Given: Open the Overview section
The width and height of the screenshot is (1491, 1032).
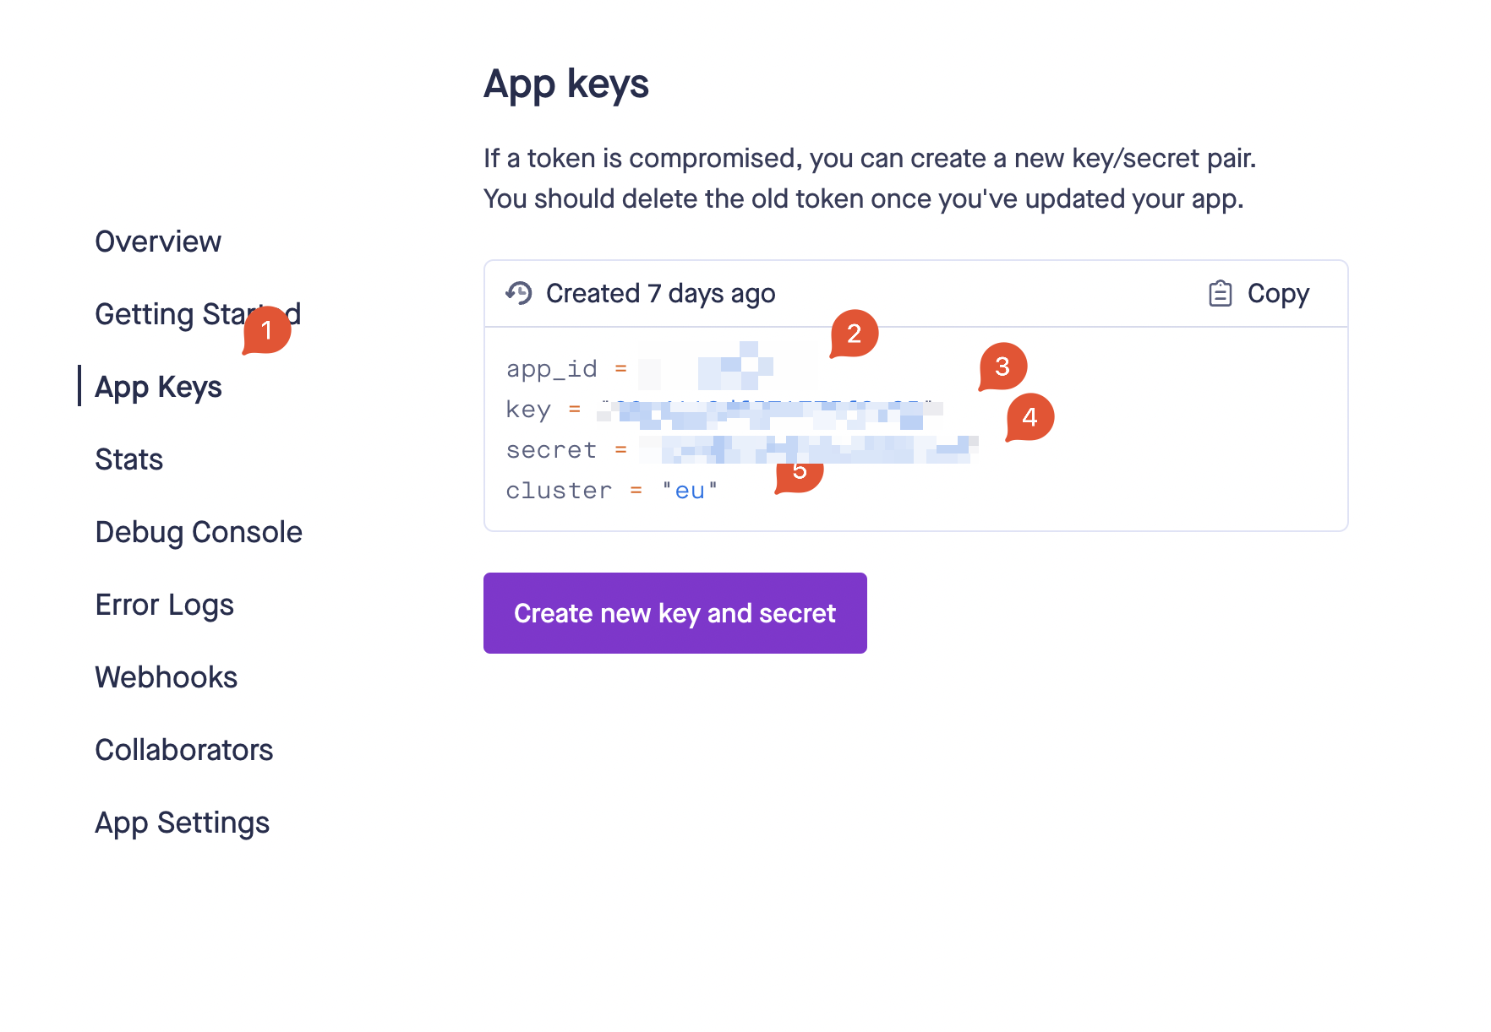Looking at the screenshot, I should pyautogui.click(x=158, y=242).
